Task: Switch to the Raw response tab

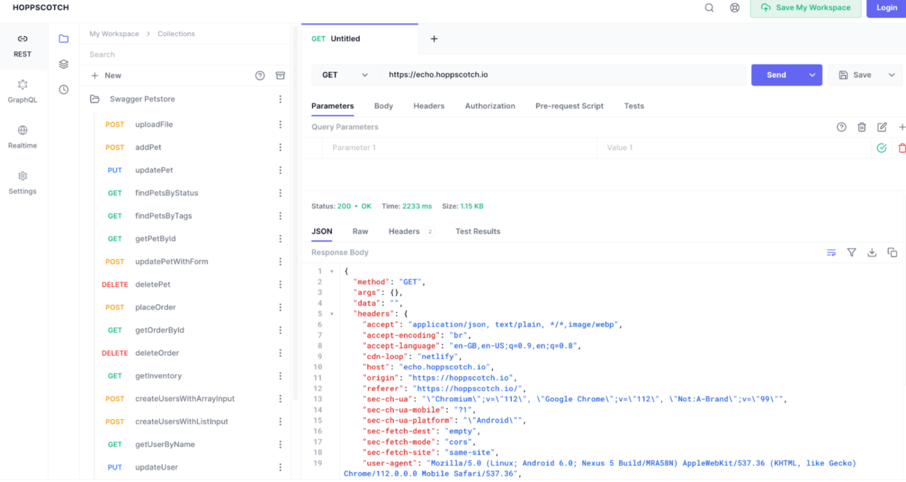Action: click(x=360, y=232)
